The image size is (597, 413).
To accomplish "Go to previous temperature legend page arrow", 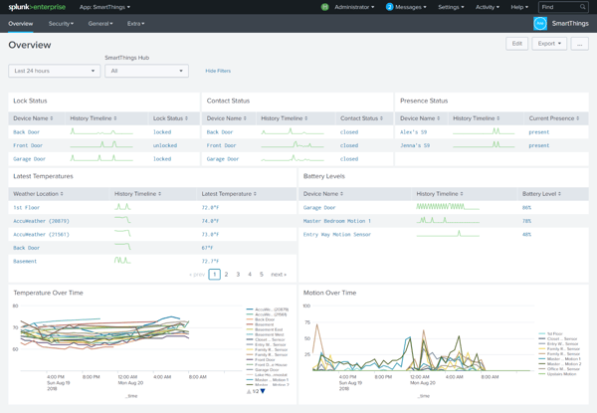I will pyautogui.click(x=249, y=391).
